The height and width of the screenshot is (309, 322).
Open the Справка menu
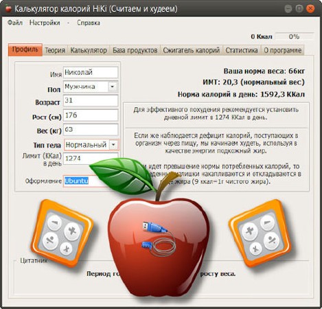[89, 23]
